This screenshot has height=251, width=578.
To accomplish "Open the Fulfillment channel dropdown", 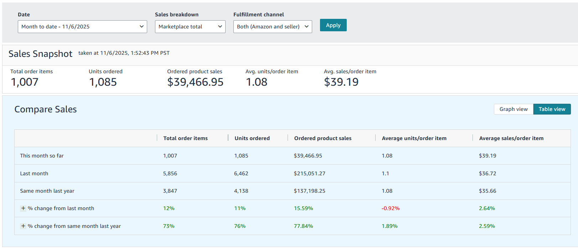I will 273,27.
